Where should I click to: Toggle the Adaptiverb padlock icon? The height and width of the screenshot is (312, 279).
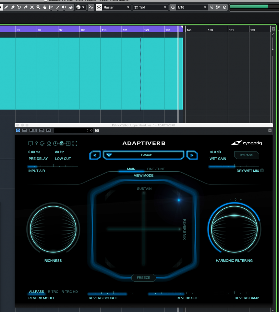[x=62, y=143]
